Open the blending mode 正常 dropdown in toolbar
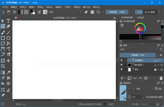 pyautogui.click(x=65, y=12)
